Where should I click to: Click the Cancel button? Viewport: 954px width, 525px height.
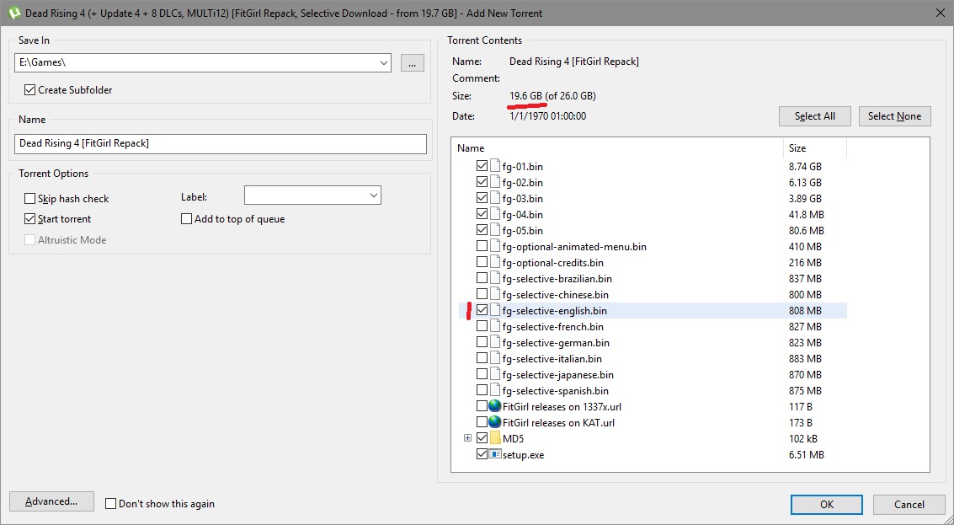(909, 504)
